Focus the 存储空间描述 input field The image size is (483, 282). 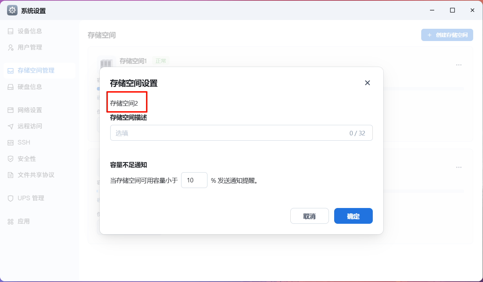[241, 133]
